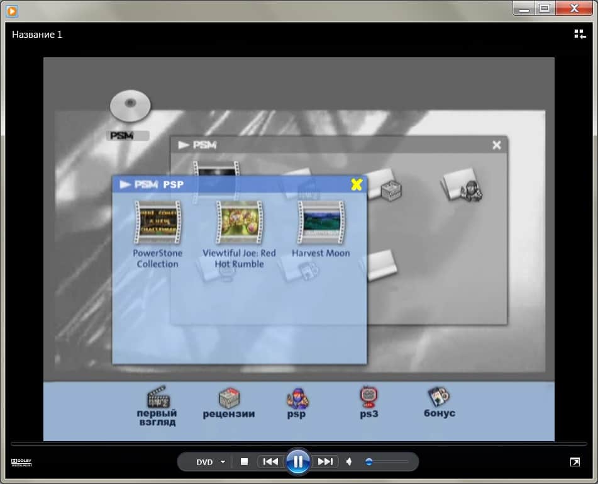Mute the speaker volume icon
This screenshot has width=598, height=484.
349,462
